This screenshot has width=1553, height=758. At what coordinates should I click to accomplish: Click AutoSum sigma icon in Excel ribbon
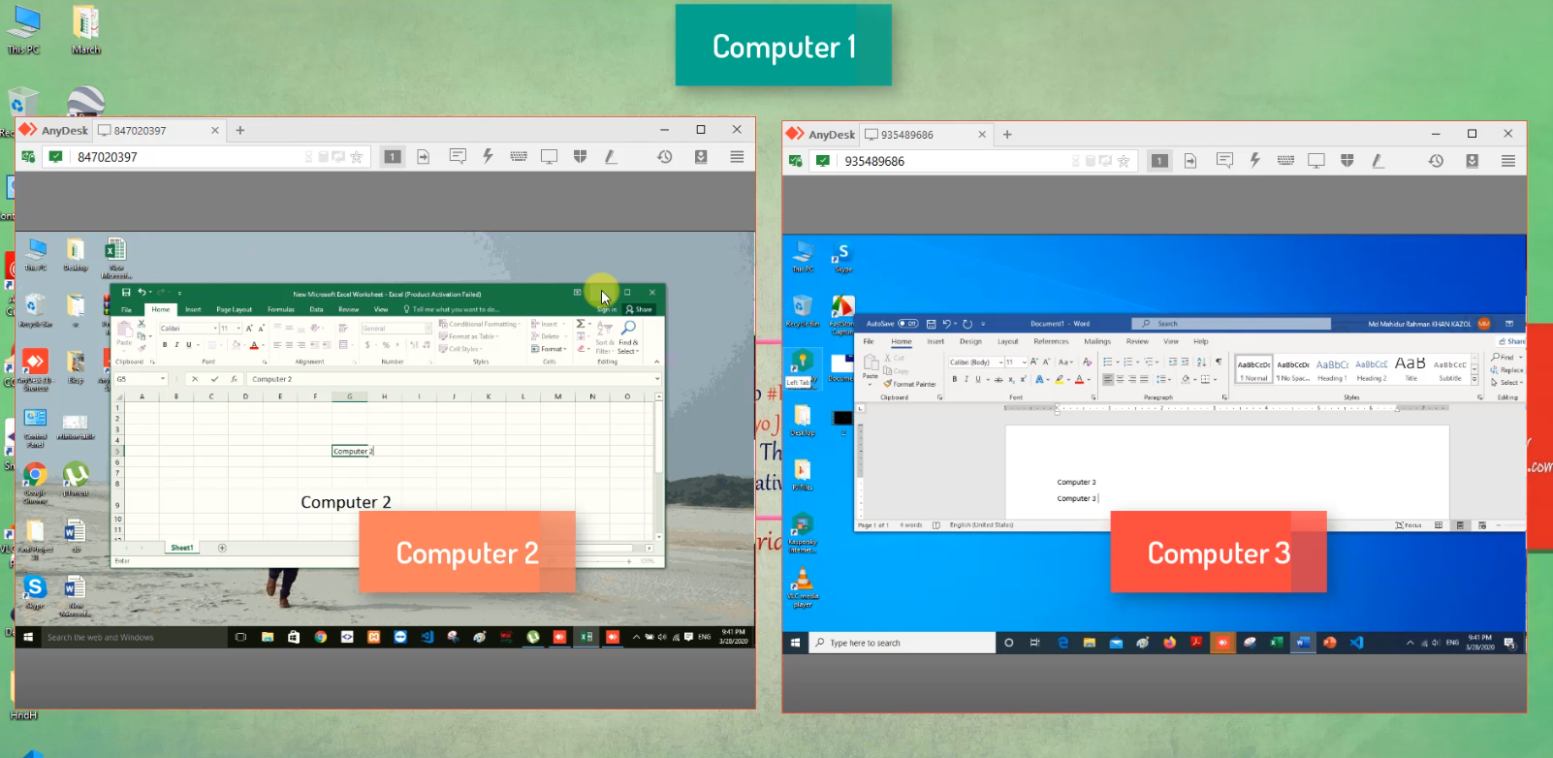pyautogui.click(x=580, y=324)
